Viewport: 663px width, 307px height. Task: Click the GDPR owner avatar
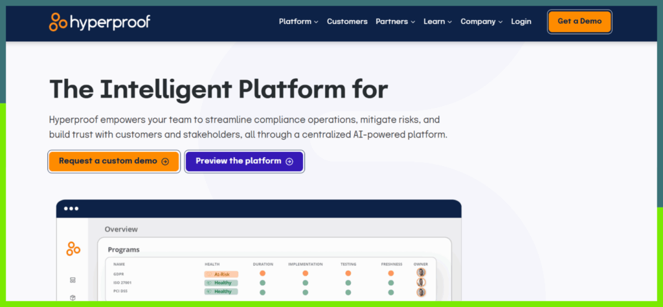(421, 273)
